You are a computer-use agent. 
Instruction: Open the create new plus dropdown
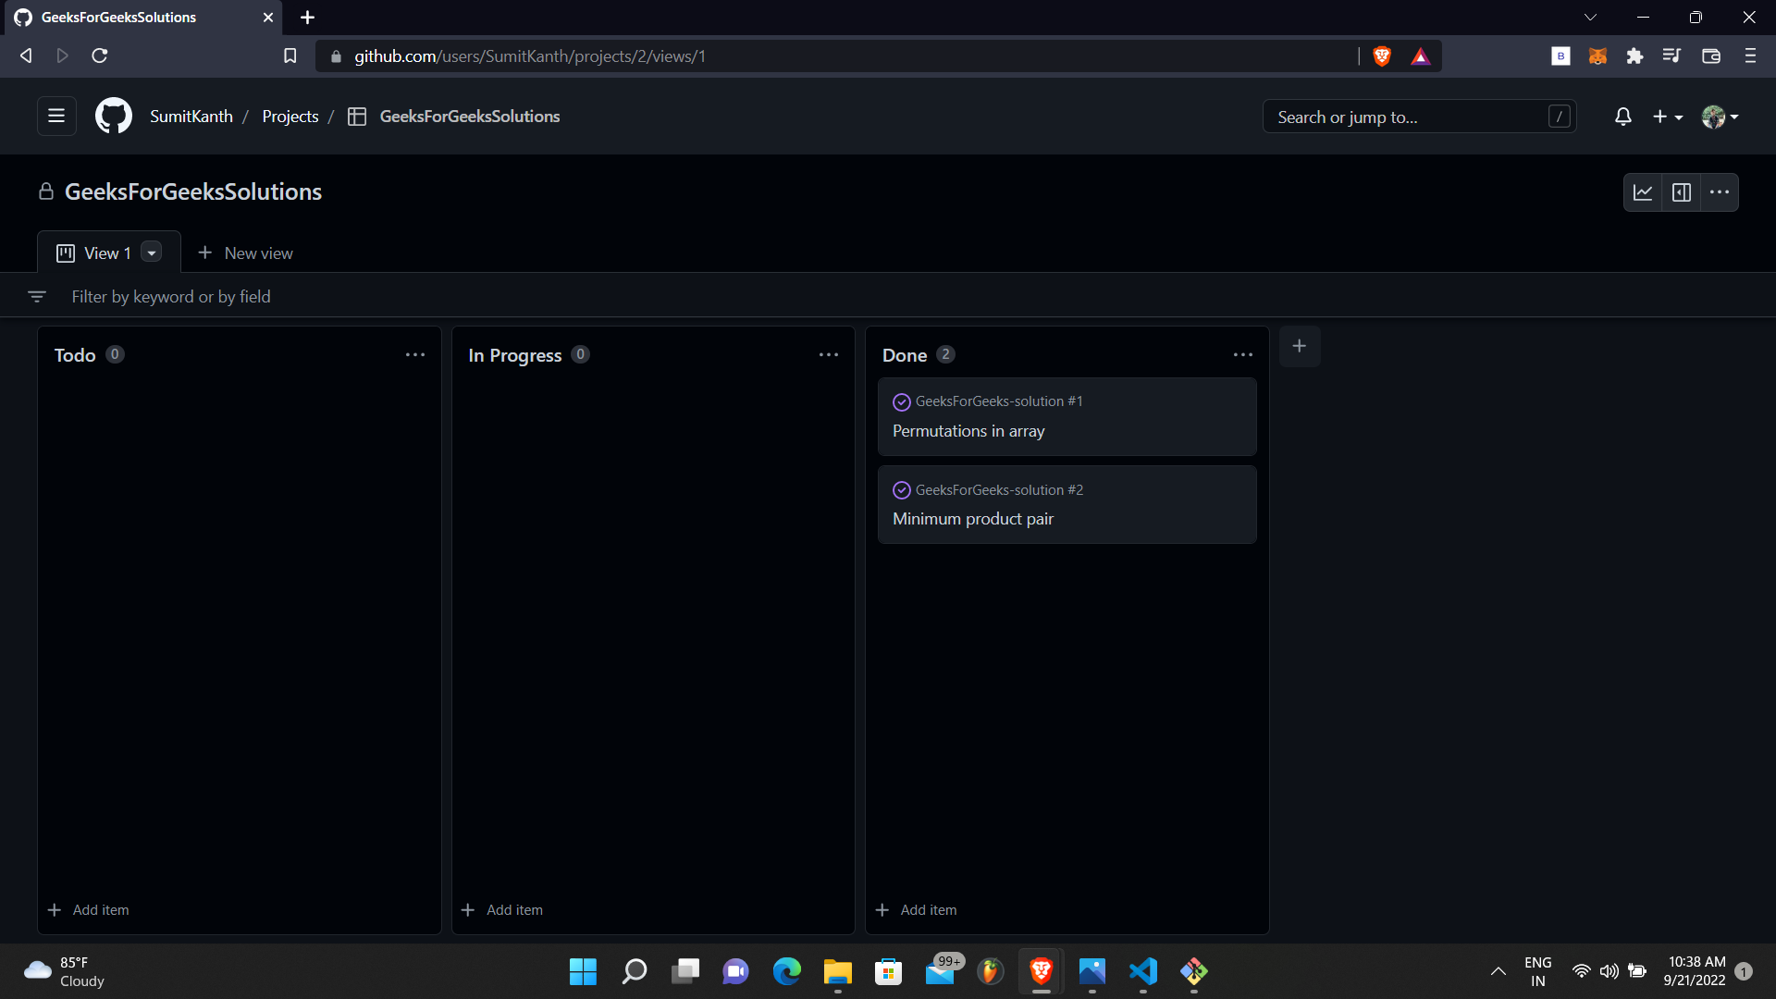tap(1668, 117)
